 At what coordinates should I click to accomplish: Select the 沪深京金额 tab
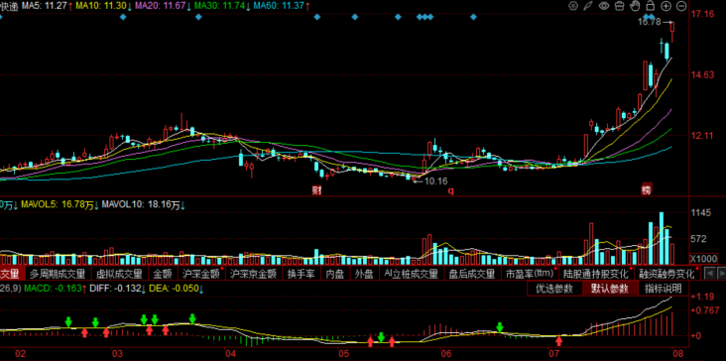pyautogui.click(x=253, y=273)
